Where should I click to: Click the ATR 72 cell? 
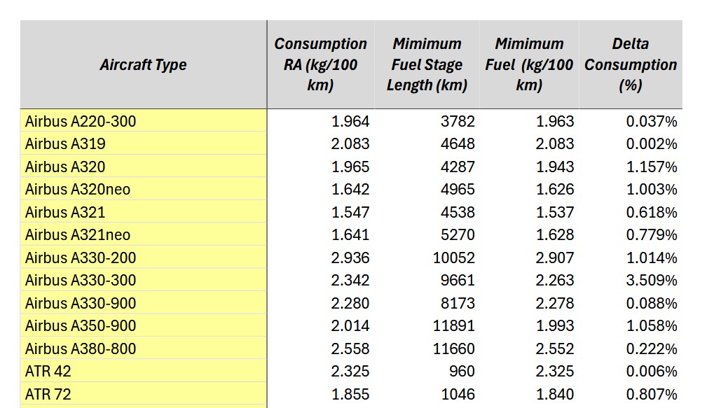(x=144, y=394)
